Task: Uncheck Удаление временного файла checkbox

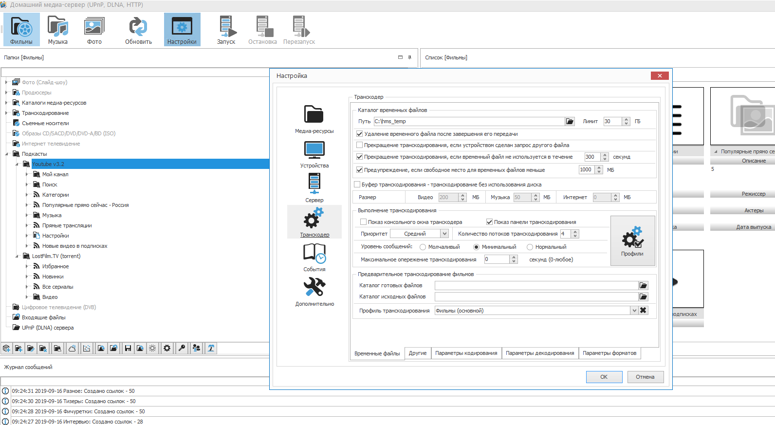Action: (360, 134)
